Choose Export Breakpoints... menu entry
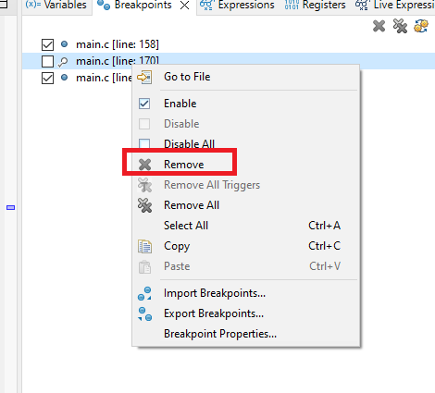Viewport: 435px width, 393px height. tap(246, 313)
